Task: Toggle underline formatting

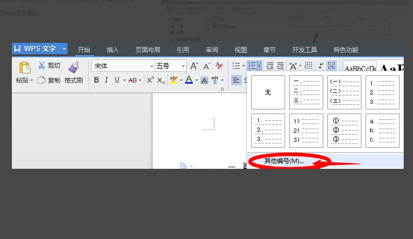Action: coord(117,80)
